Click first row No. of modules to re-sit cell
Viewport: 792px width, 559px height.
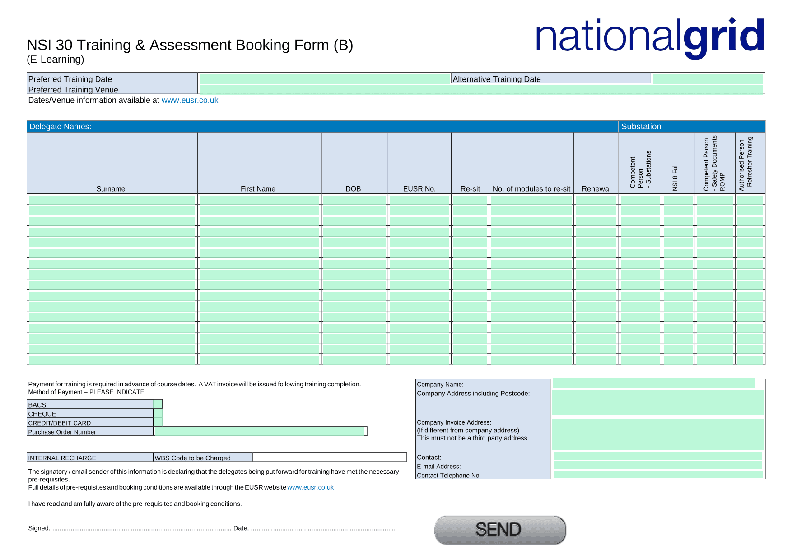pos(531,199)
